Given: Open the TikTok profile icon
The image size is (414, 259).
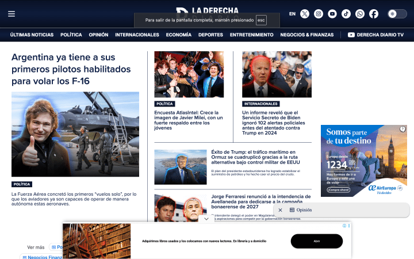Looking at the screenshot, I should coord(346,14).
